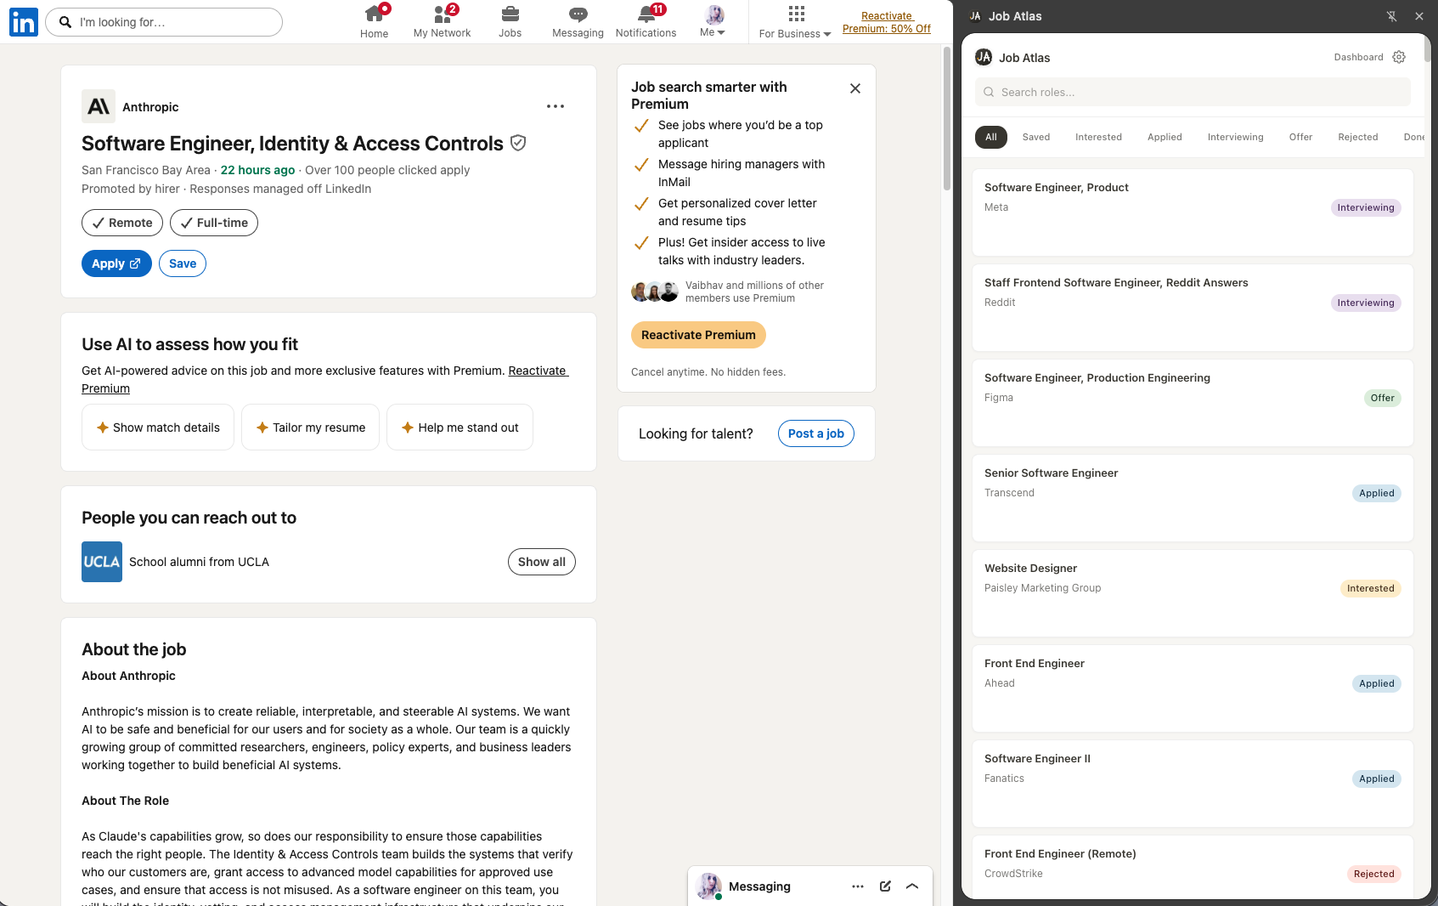The width and height of the screenshot is (1438, 906).
Task: Open the Jobs briefcase icon
Action: [x=510, y=14]
